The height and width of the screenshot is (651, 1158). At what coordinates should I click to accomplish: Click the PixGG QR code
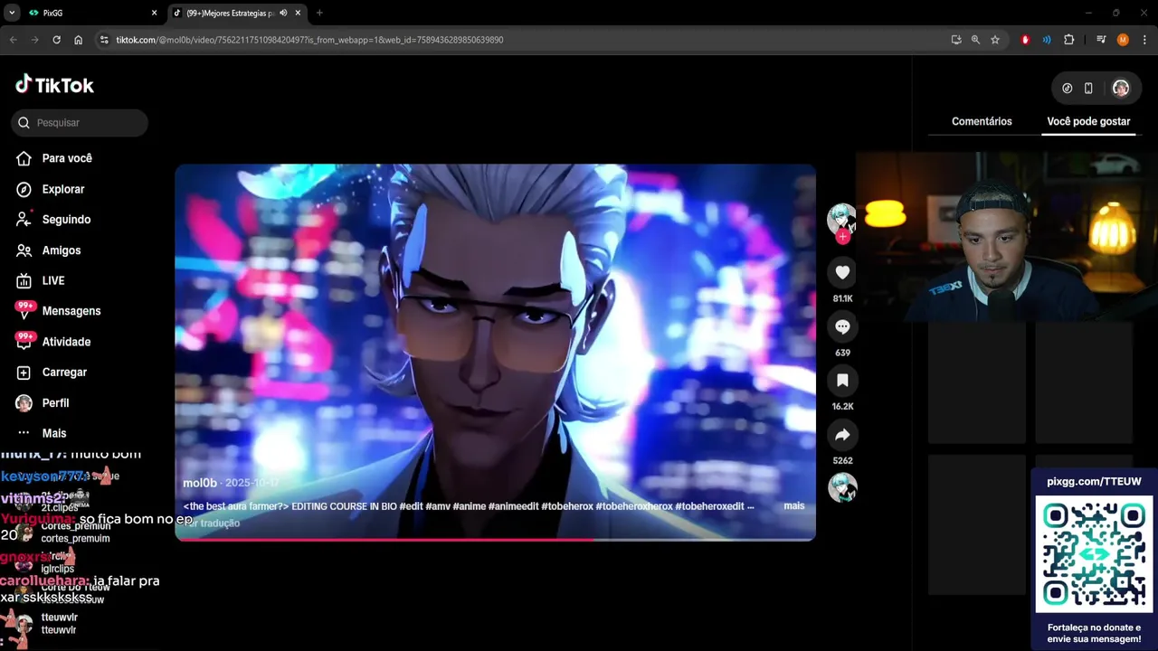point(1094,553)
